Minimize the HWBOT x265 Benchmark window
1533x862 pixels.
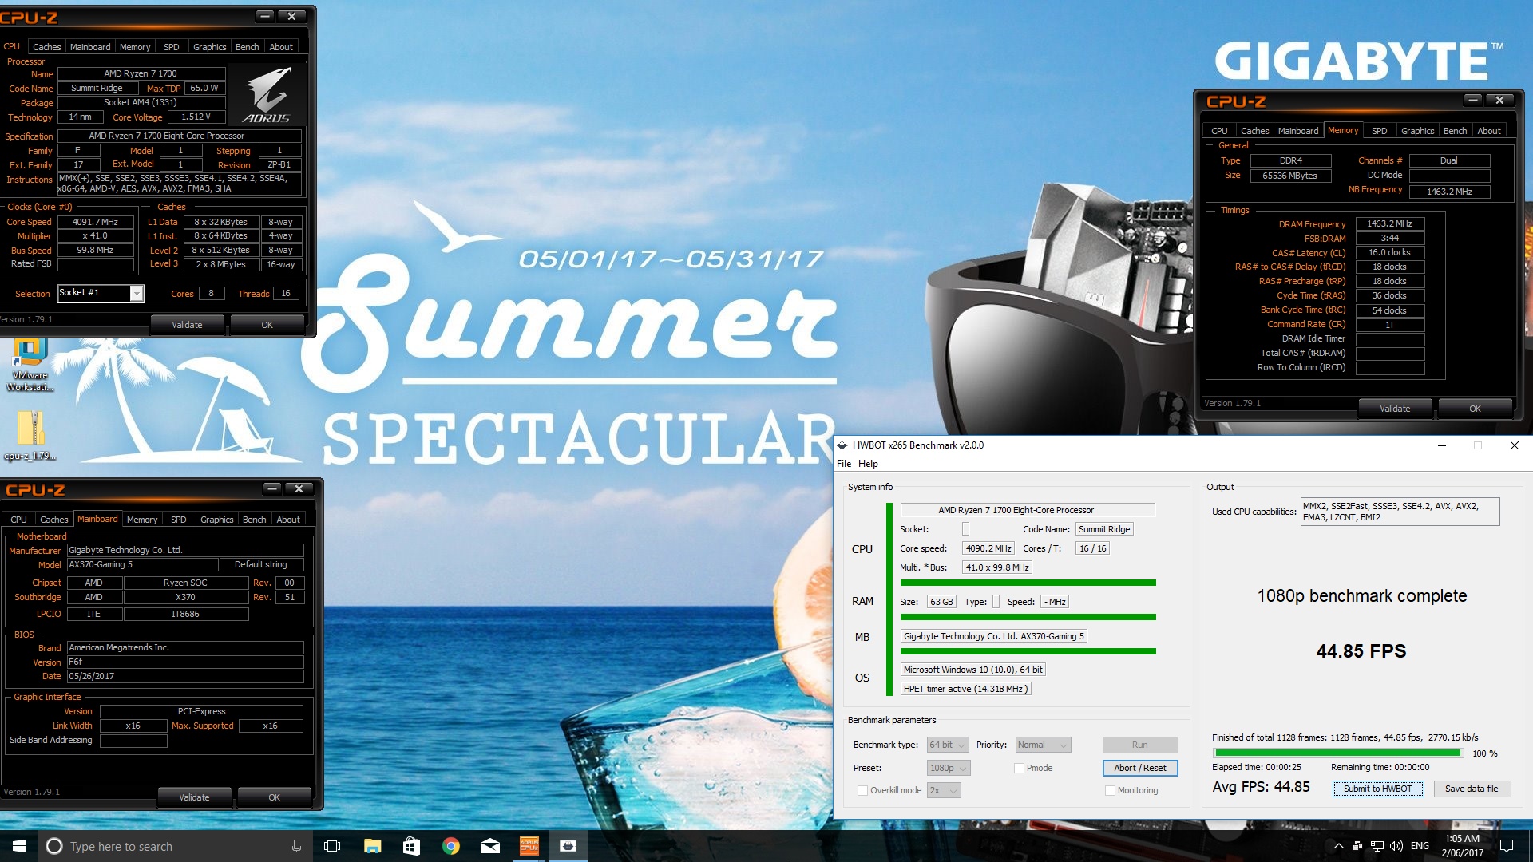coord(1442,445)
